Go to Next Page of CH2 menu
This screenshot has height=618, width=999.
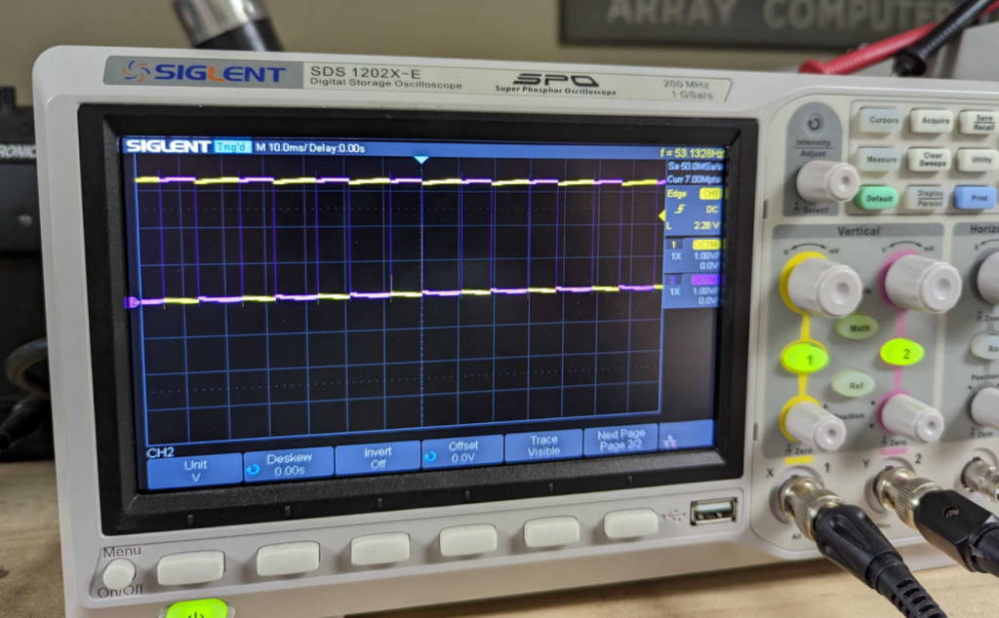point(620,440)
